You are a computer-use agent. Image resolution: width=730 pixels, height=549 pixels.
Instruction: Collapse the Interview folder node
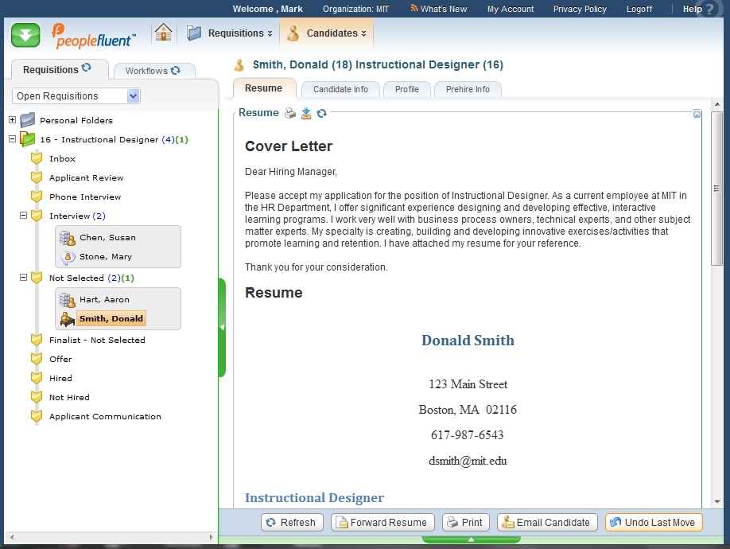[x=24, y=216]
